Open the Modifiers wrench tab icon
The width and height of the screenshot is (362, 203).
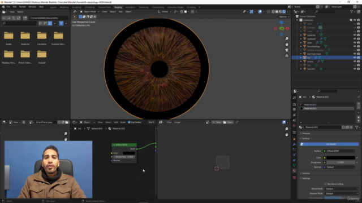[294, 144]
